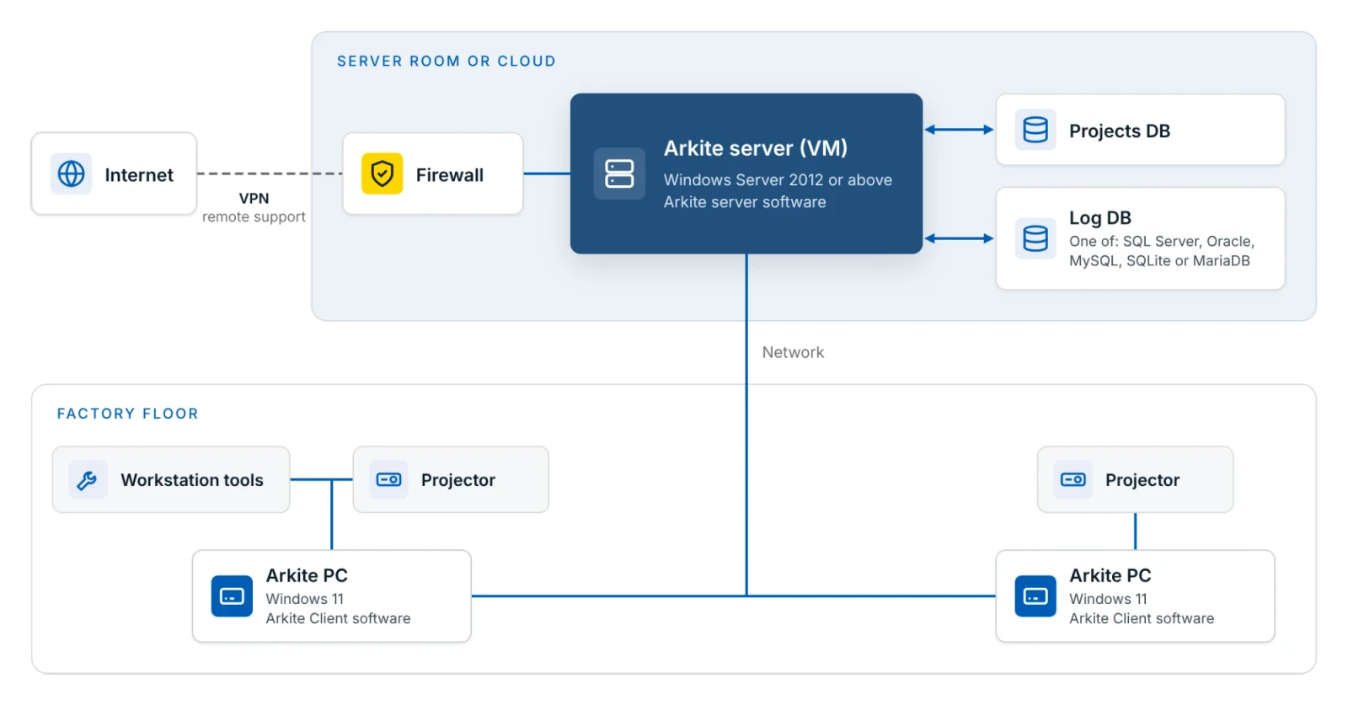The width and height of the screenshot is (1348, 705).
Task: Click "Windows 11" in right Arkite PC
Action: click(x=1109, y=599)
